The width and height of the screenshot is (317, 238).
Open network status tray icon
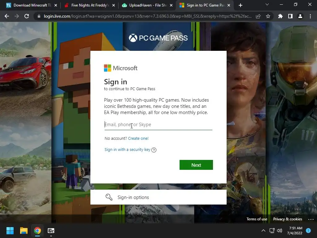[x=272, y=231]
